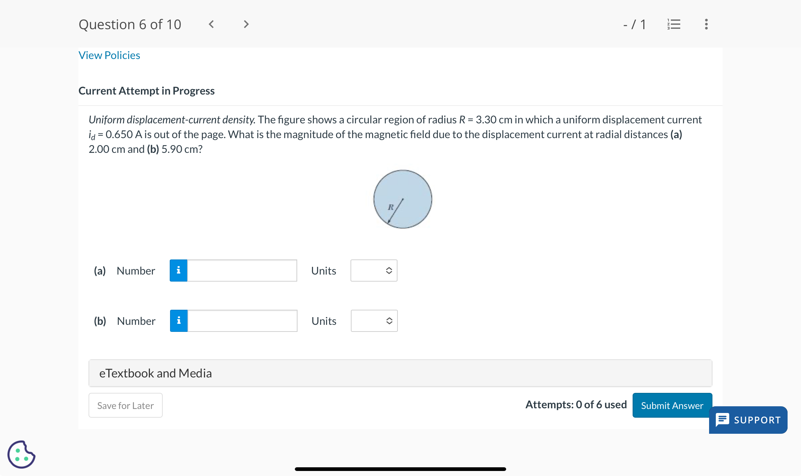Click Save for Later
This screenshot has height=476, width=801.
point(125,405)
